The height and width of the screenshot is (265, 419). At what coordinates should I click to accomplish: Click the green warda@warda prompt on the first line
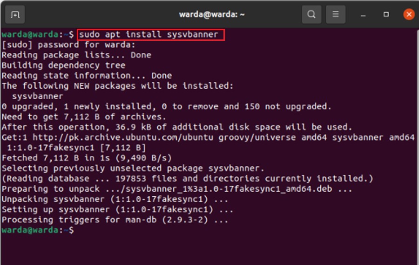(30, 35)
